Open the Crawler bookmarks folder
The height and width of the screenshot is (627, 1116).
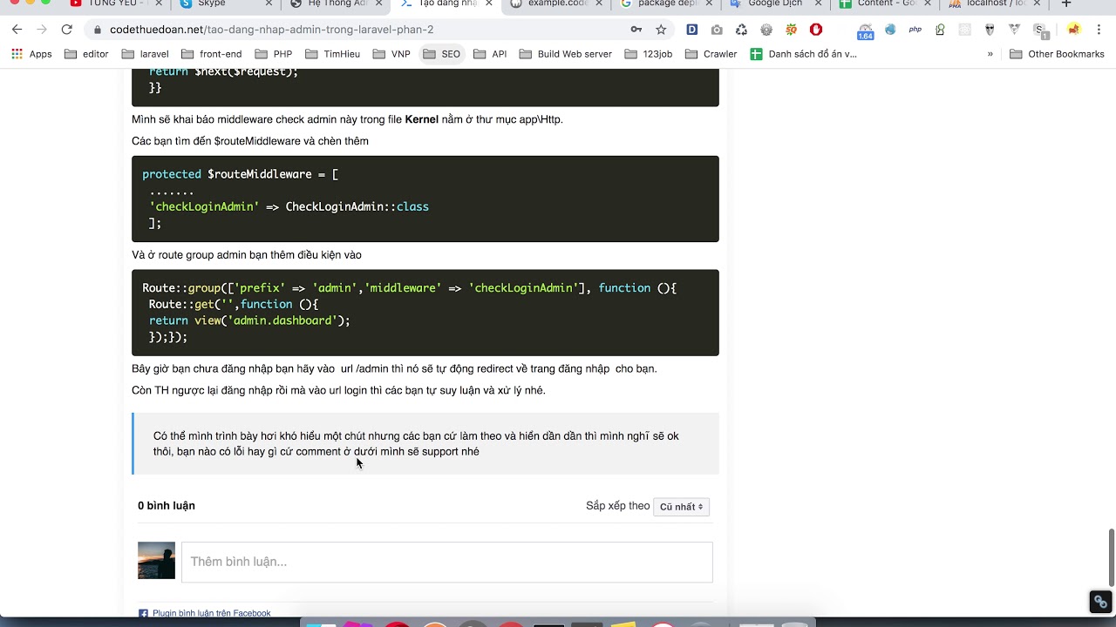711,54
